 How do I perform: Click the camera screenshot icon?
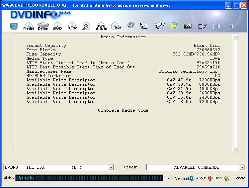tap(188, 26)
